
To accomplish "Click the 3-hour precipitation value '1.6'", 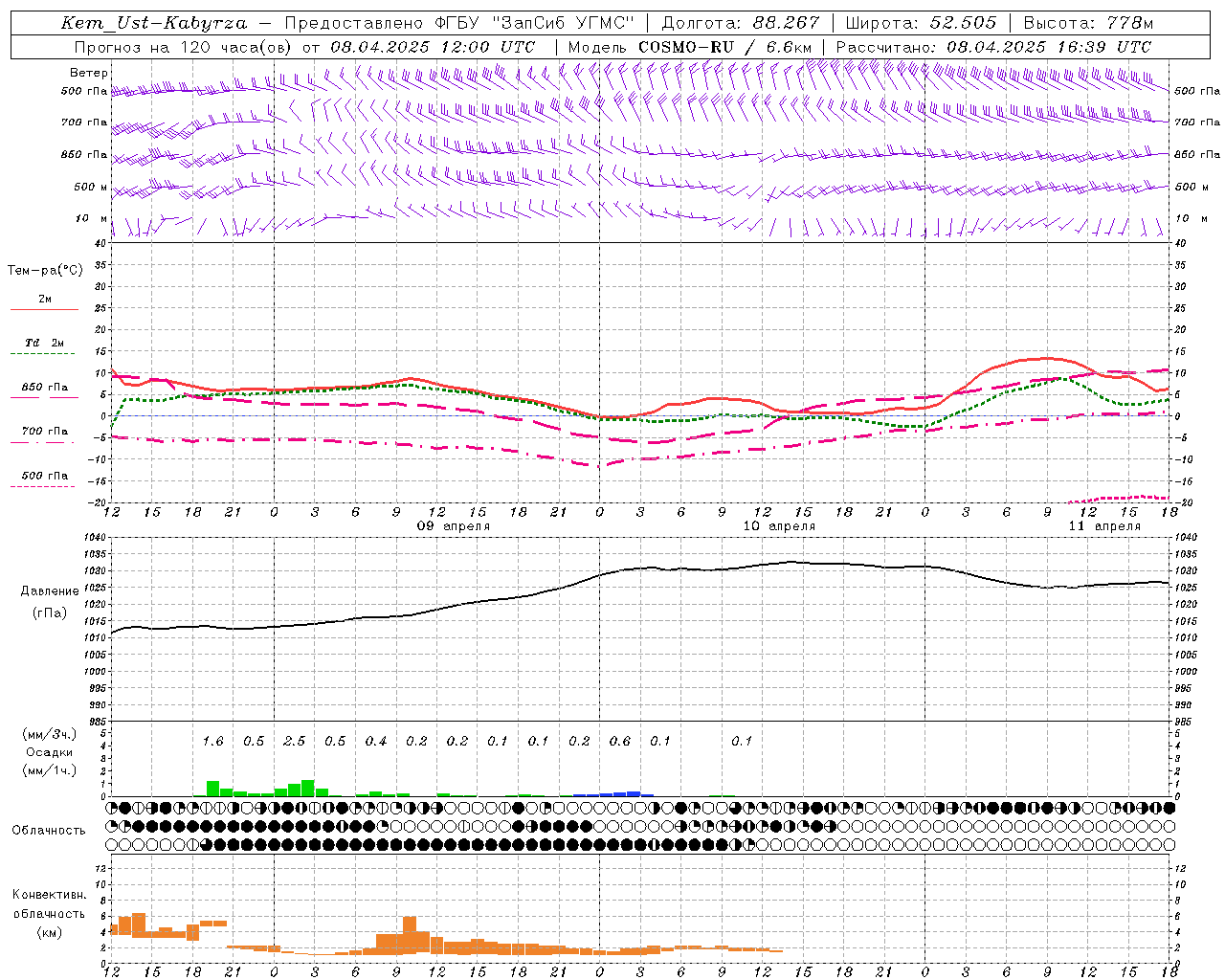I will point(212,742).
